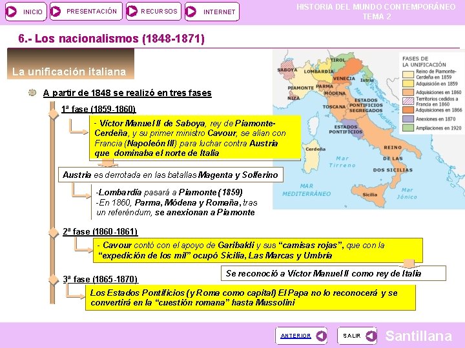Click the SABOYA label on the map
The width and height of the screenshot is (465, 348).
click(x=287, y=70)
